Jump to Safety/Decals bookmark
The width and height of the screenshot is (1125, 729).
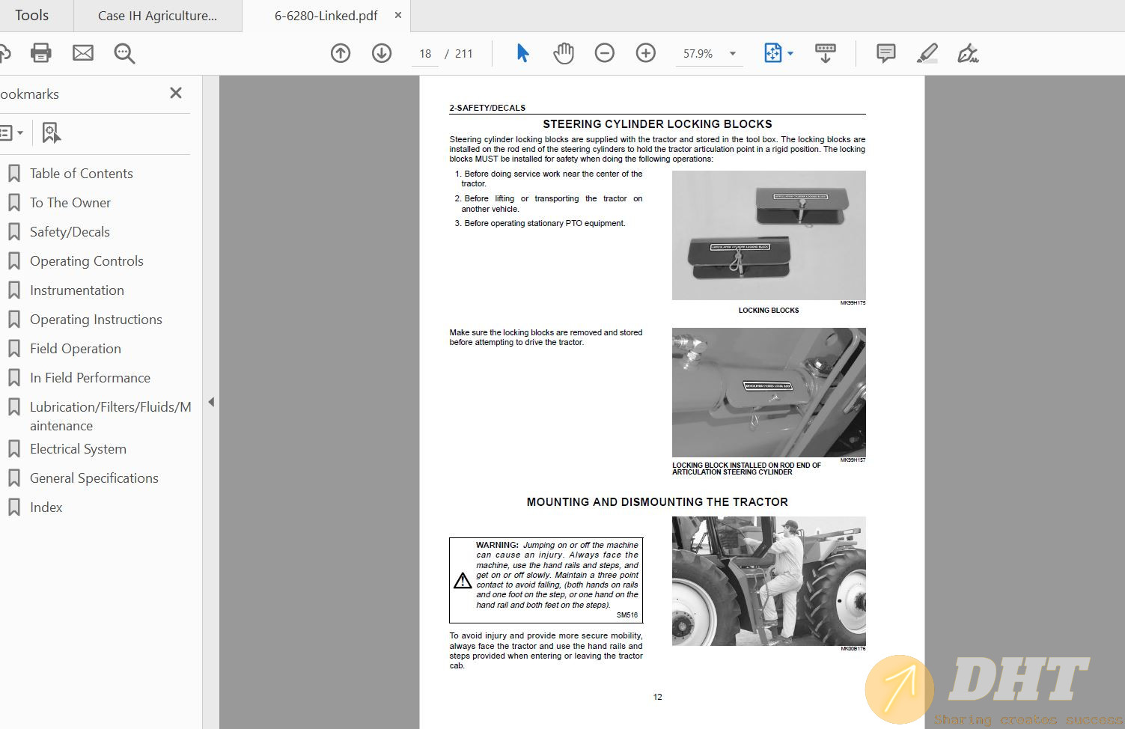coord(70,232)
